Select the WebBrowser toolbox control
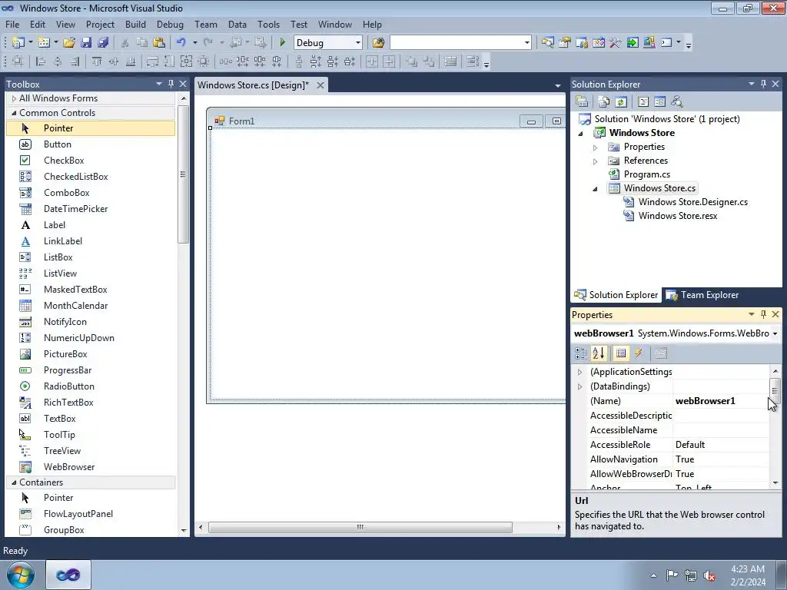 click(x=91, y=466)
